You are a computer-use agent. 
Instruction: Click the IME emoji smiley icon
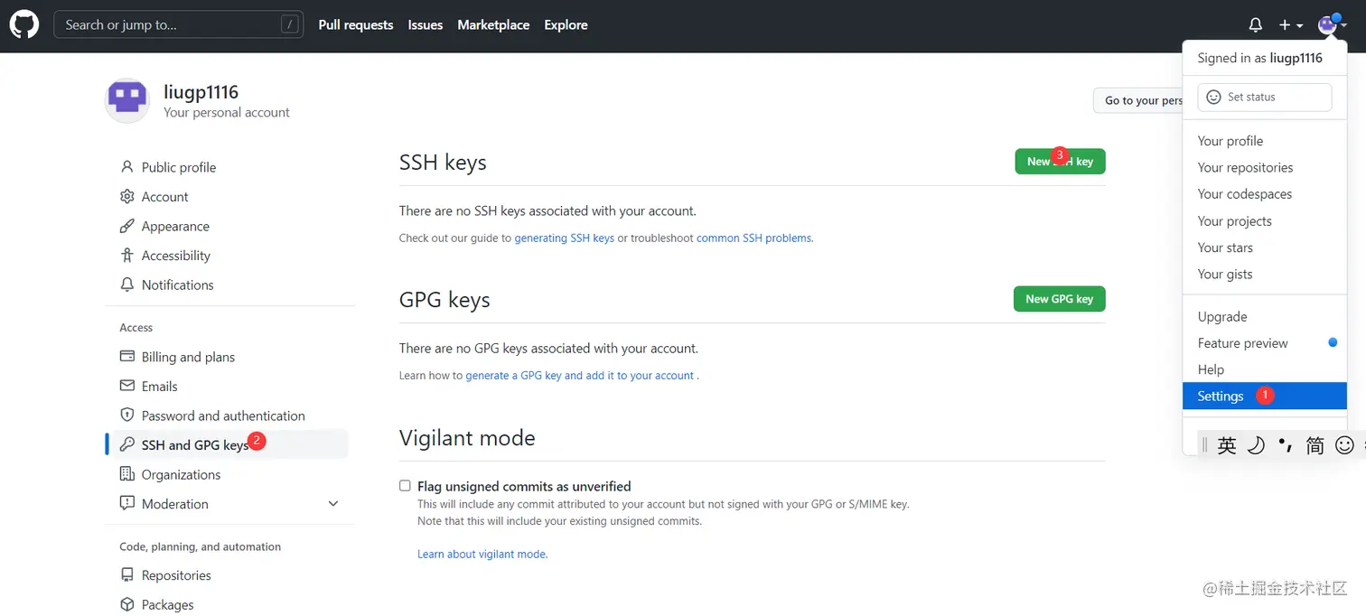(x=1344, y=444)
